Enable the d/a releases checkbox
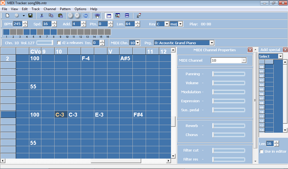288x169 pixels. click(59, 43)
